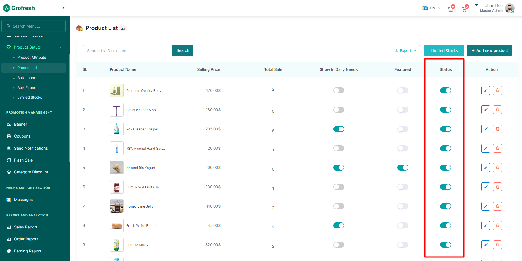Screen dimensions: 522x261
Task: Click the Banner icon in sidebar
Action: (9, 124)
